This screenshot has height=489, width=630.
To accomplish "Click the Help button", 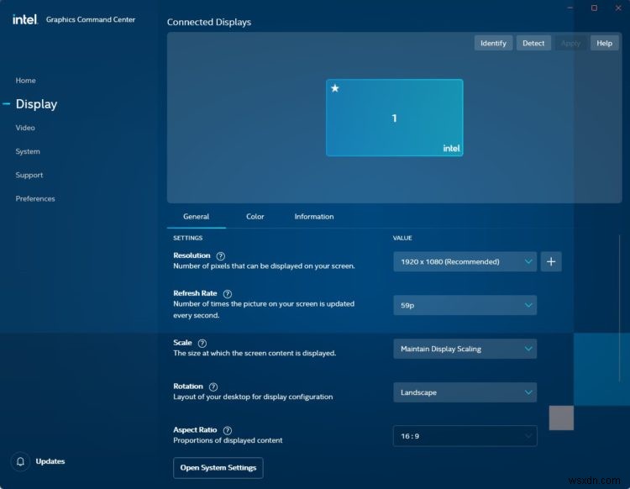I will pyautogui.click(x=604, y=43).
